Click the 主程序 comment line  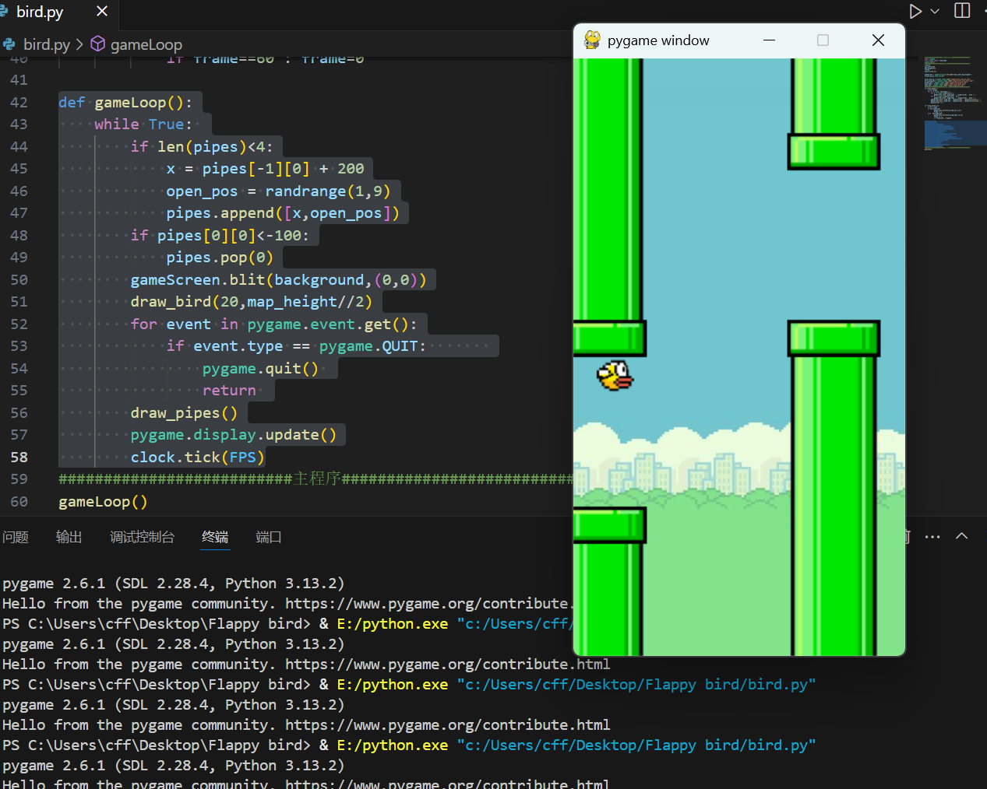pyautogui.click(x=315, y=479)
